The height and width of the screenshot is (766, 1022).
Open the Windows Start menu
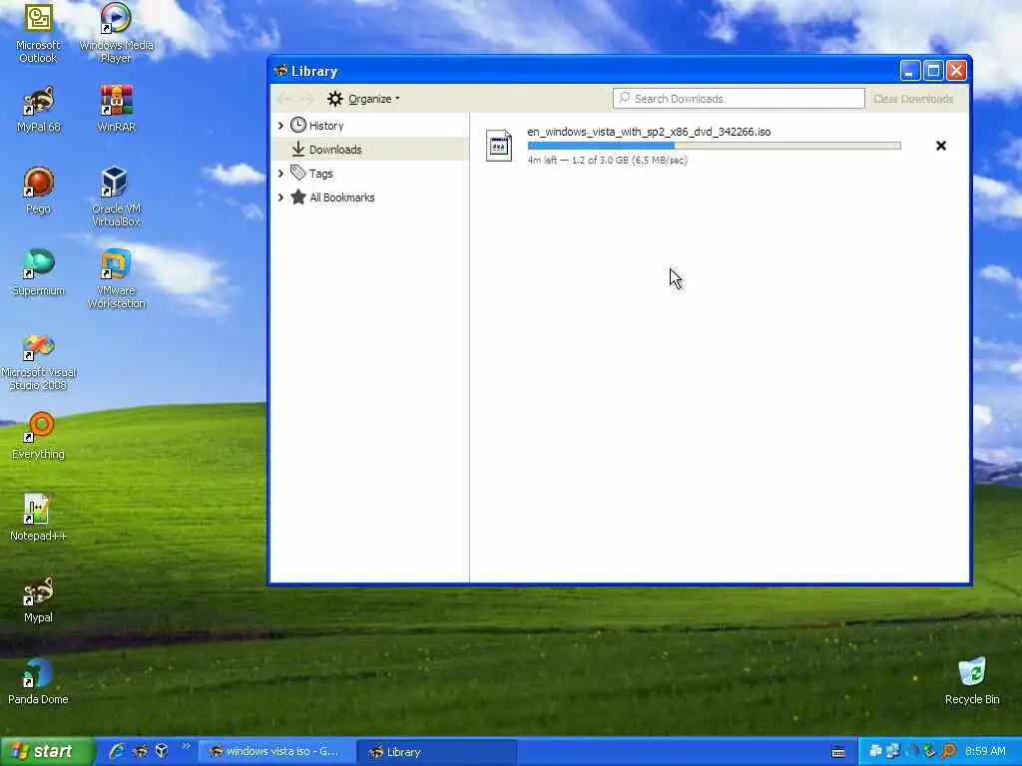[x=47, y=751]
